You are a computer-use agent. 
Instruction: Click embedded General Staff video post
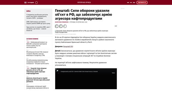pyautogui.click(x=86, y=79)
